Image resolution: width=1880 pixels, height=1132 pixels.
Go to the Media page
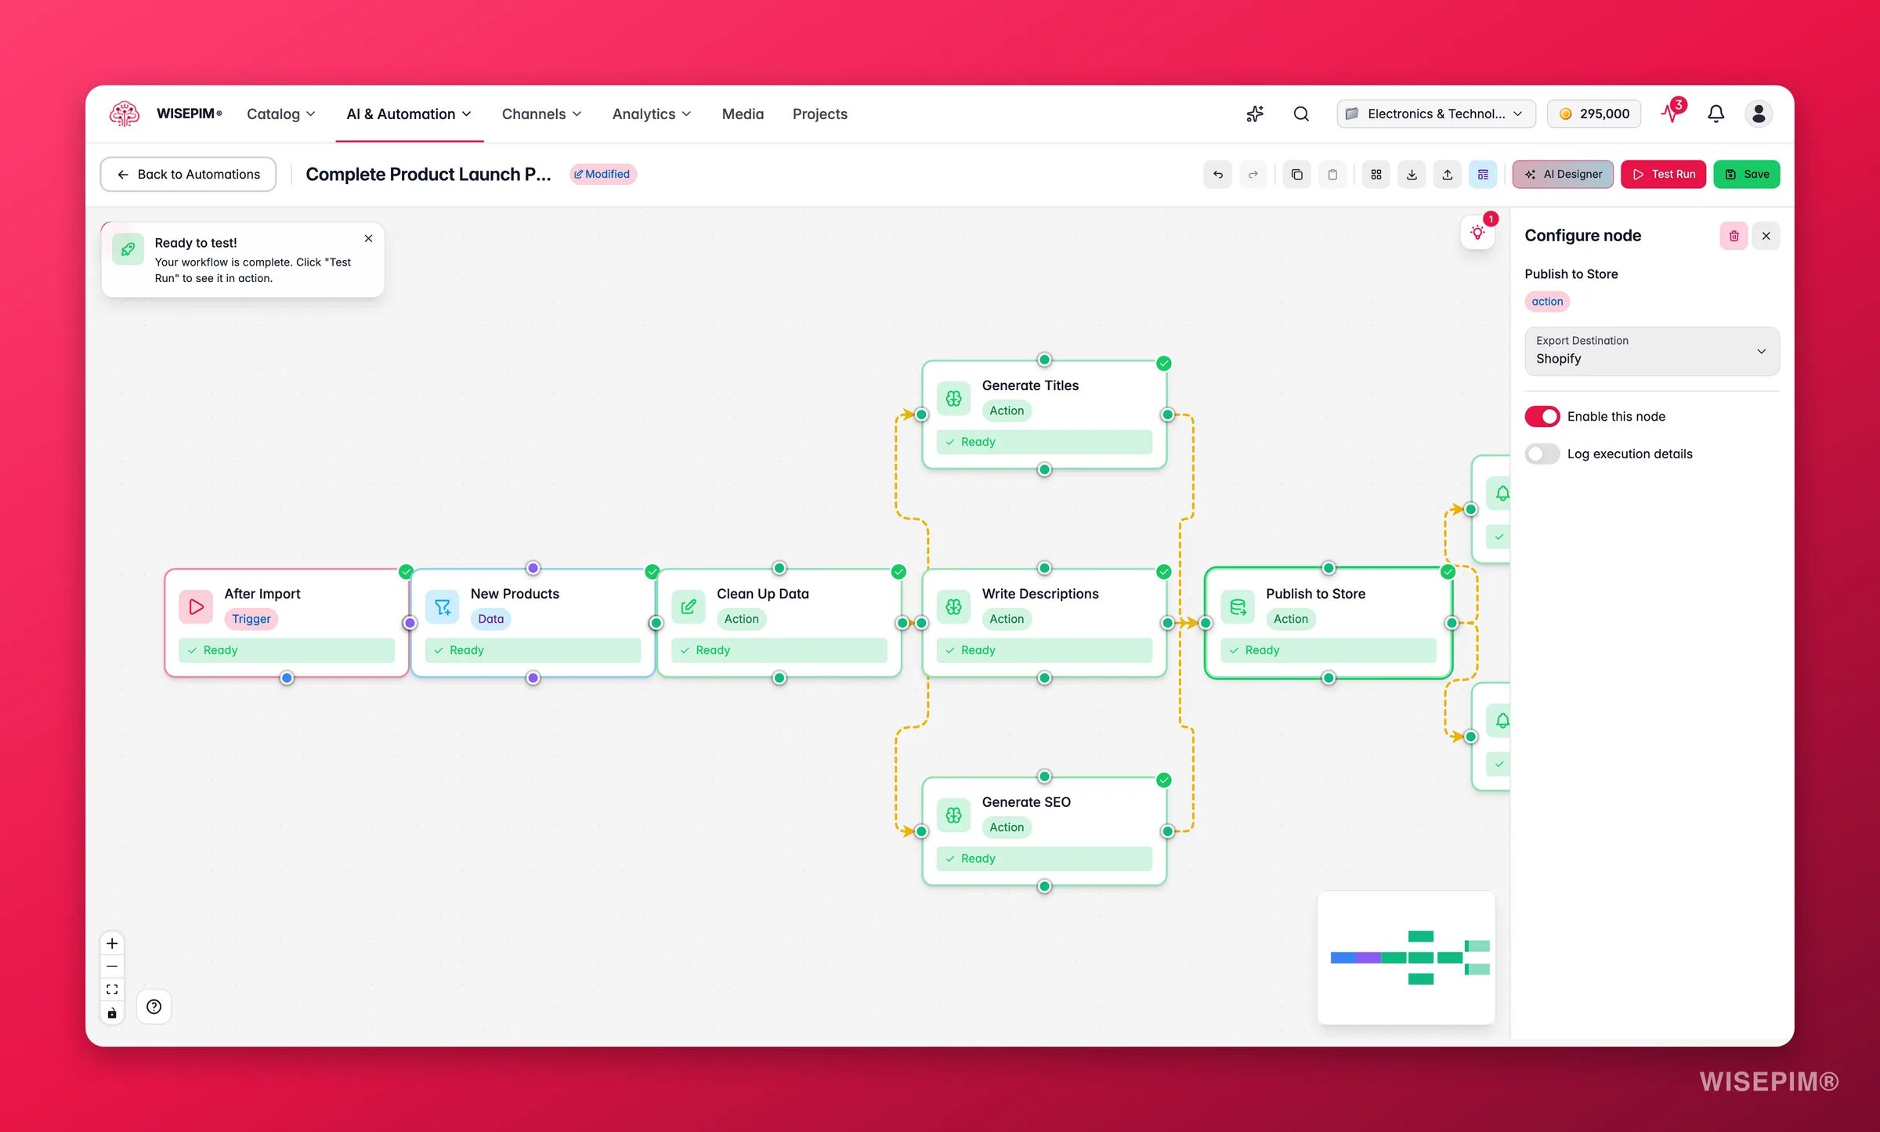[x=743, y=114]
